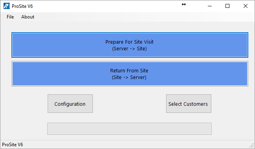Viewport: 255px width, 149px height.
Task: Click the window resize grip corner
Action: pos(252,145)
